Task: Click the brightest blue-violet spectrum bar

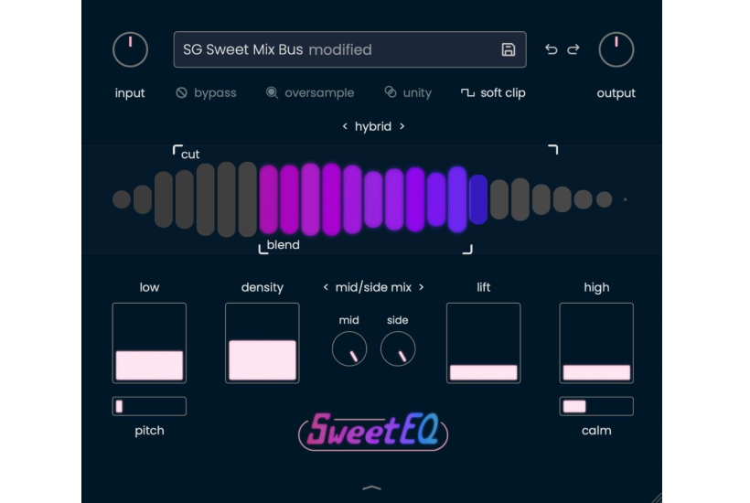Action: 457,199
